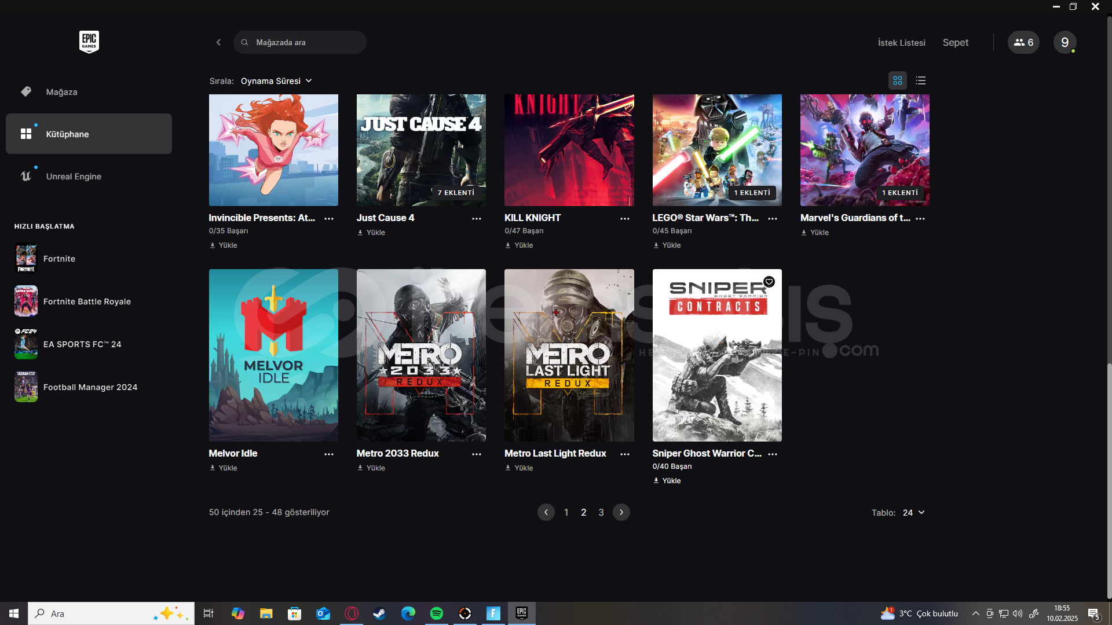This screenshot has height=625, width=1112.
Task: Open the Tablo 24 per-page dropdown
Action: 914,513
